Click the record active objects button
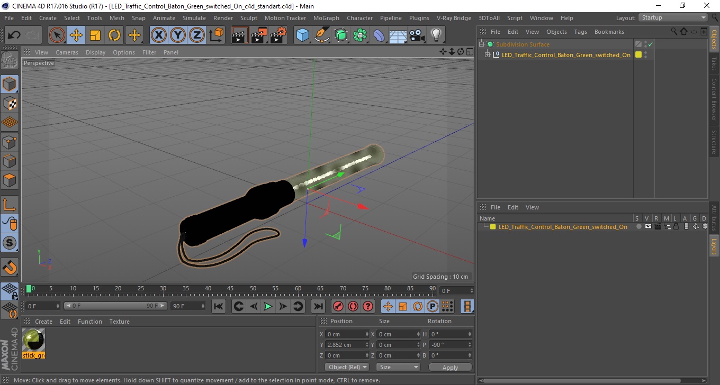720x385 pixels. (x=338, y=306)
